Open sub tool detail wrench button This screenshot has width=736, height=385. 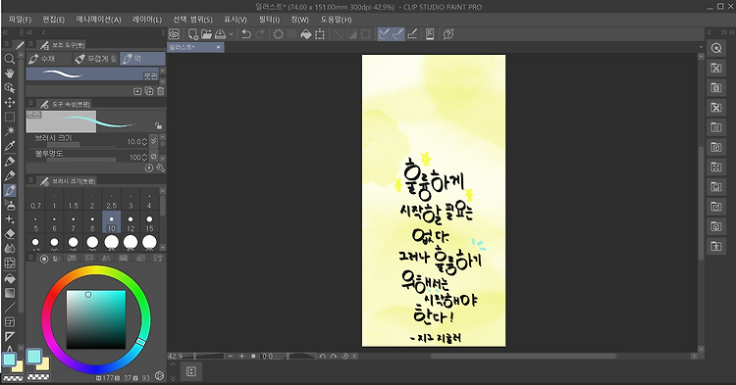click(x=161, y=168)
